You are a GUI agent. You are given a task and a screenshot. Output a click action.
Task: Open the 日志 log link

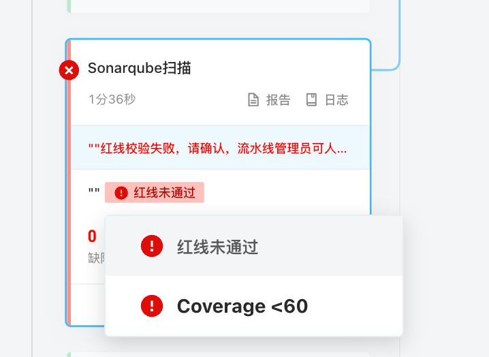click(327, 100)
